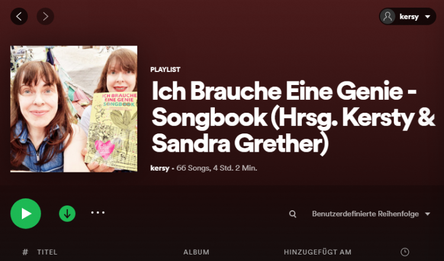Click the clock duration column icon
This screenshot has width=444, height=261.
405,252
